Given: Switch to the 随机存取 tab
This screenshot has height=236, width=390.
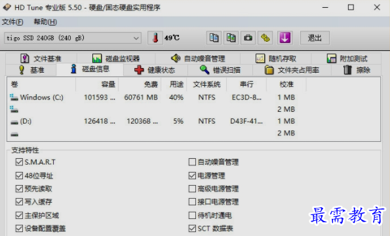Looking at the screenshot, I should pyautogui.click(x=275, y=59).
